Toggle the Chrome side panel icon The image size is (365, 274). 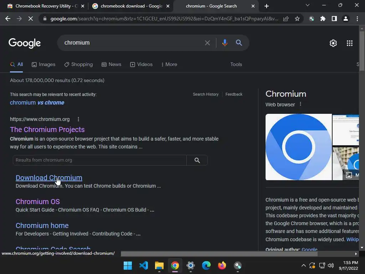pyautogui.click(x=334, y=19)
